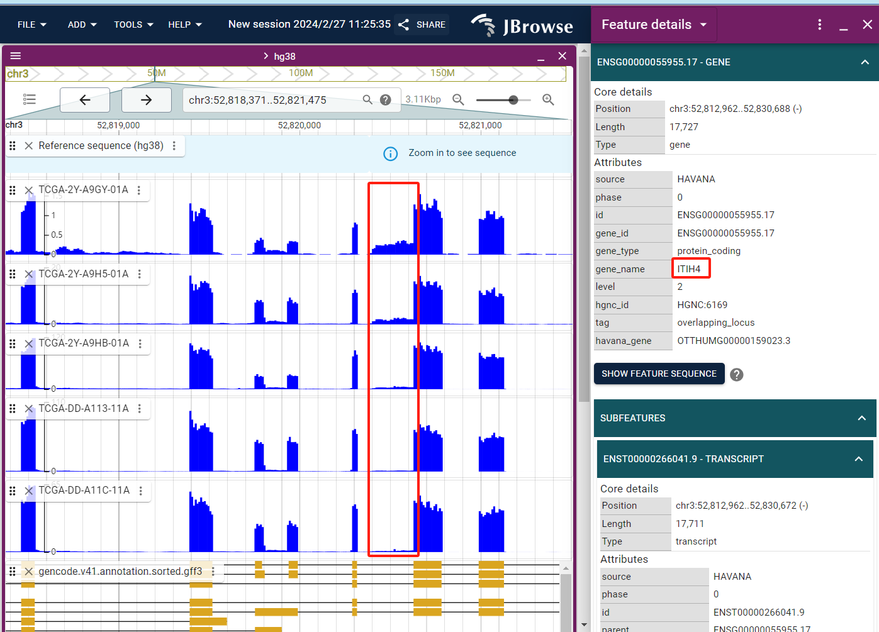Viewport: 879px width, 632px height.
Task: Click the zoom in magnifier icon
Action: pos(548,99)
